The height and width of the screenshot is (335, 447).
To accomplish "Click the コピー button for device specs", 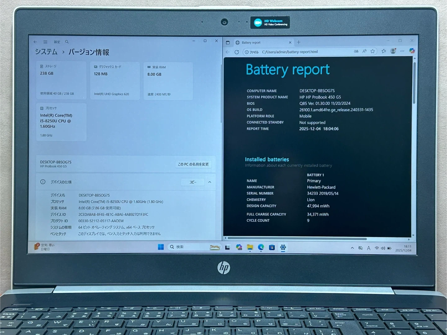I will [193, 182].
